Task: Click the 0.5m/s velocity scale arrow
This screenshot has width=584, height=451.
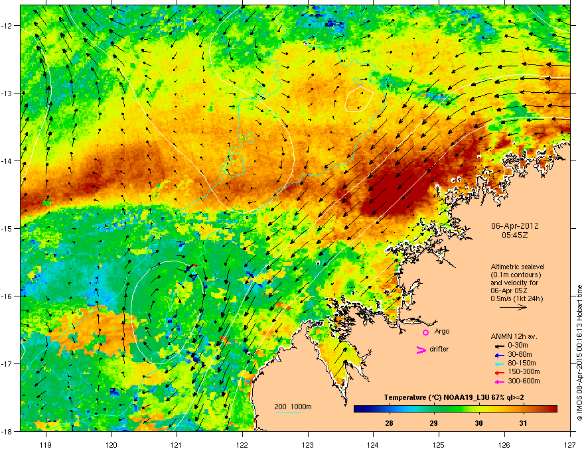Action: pyautogui.click(x=513, y=307)
